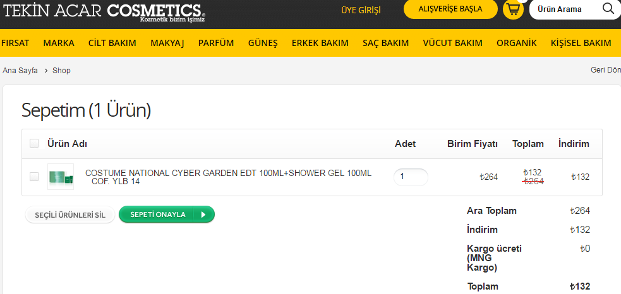Click the Cyber Garden product thumbnail
This screenshot has width=621, height=294.
click(61, 177)
